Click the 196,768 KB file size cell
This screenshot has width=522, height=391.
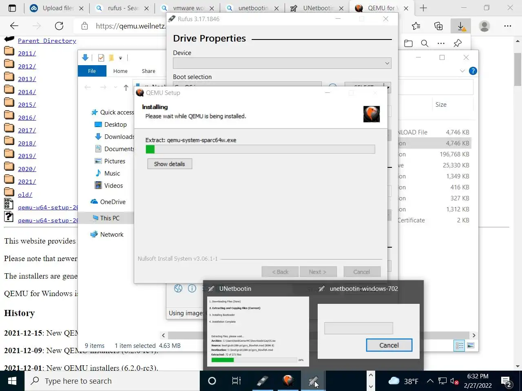(x=454, y=154)
